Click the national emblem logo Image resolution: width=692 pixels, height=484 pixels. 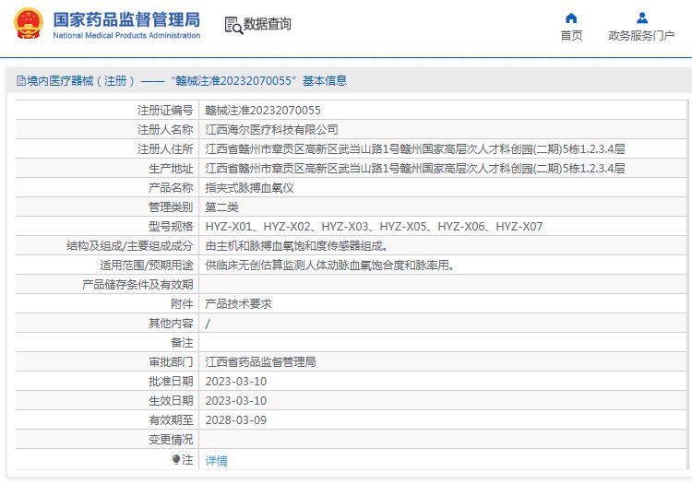pos(29,23)
